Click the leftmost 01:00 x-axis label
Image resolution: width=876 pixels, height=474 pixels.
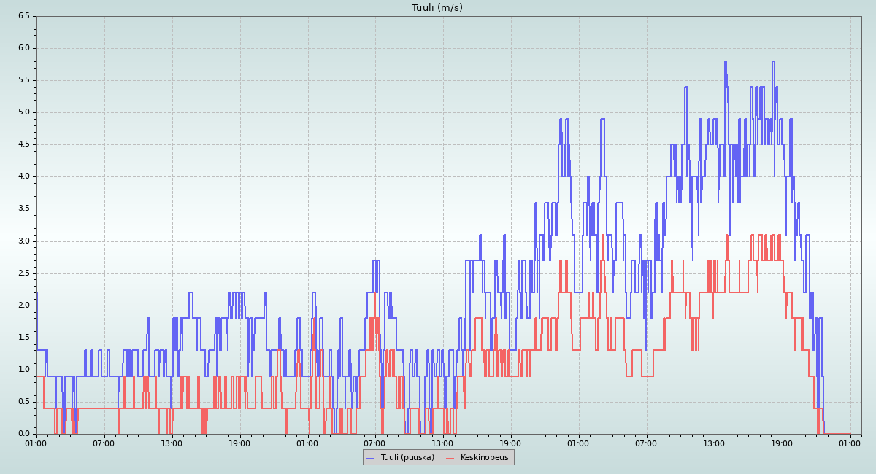point(36,443)
